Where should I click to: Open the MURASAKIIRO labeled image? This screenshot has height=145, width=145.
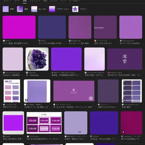105,27
